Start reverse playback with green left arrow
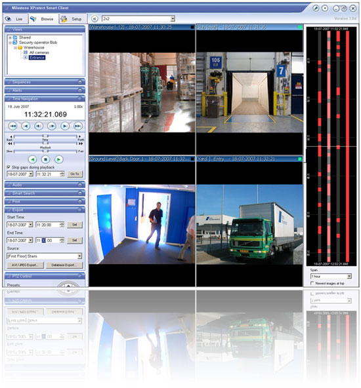Viewport: 361px width, 388px height. (32, 159)
